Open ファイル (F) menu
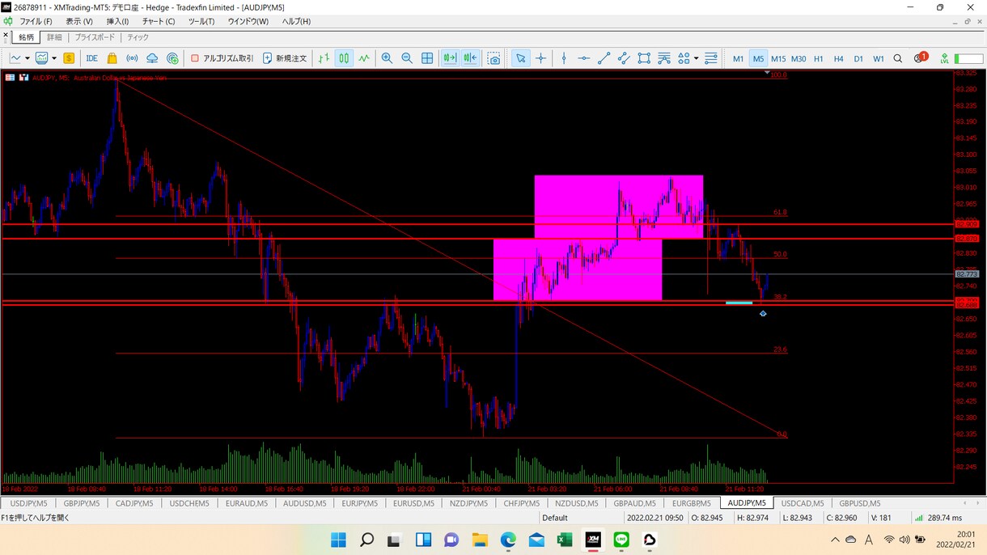 click(x=36, y=21)
